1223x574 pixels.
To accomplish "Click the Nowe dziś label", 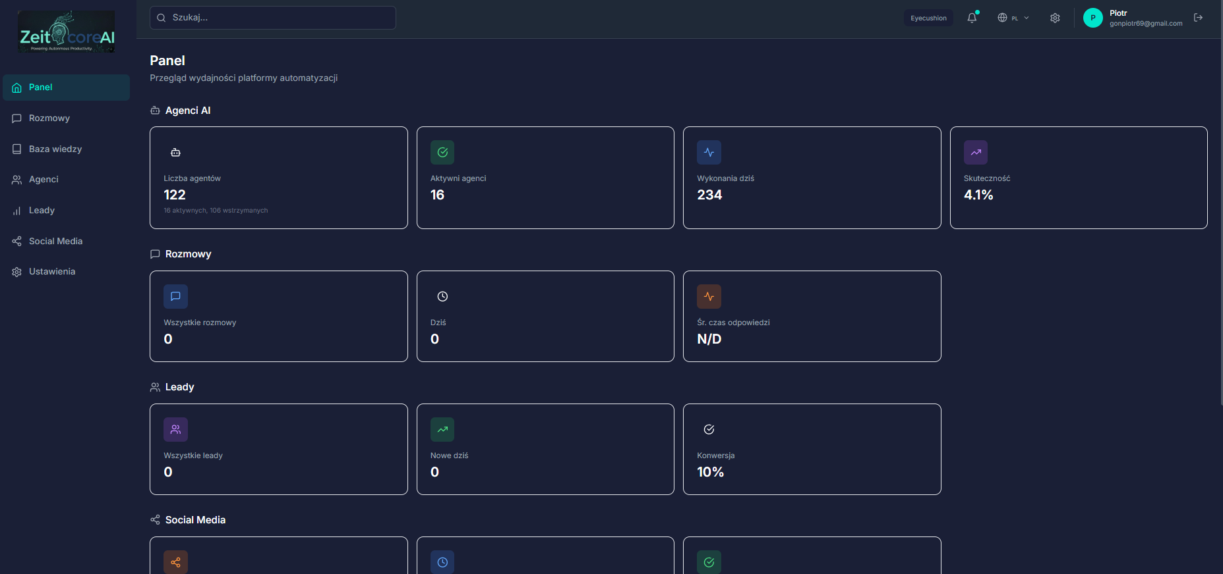I will point(450,456).
